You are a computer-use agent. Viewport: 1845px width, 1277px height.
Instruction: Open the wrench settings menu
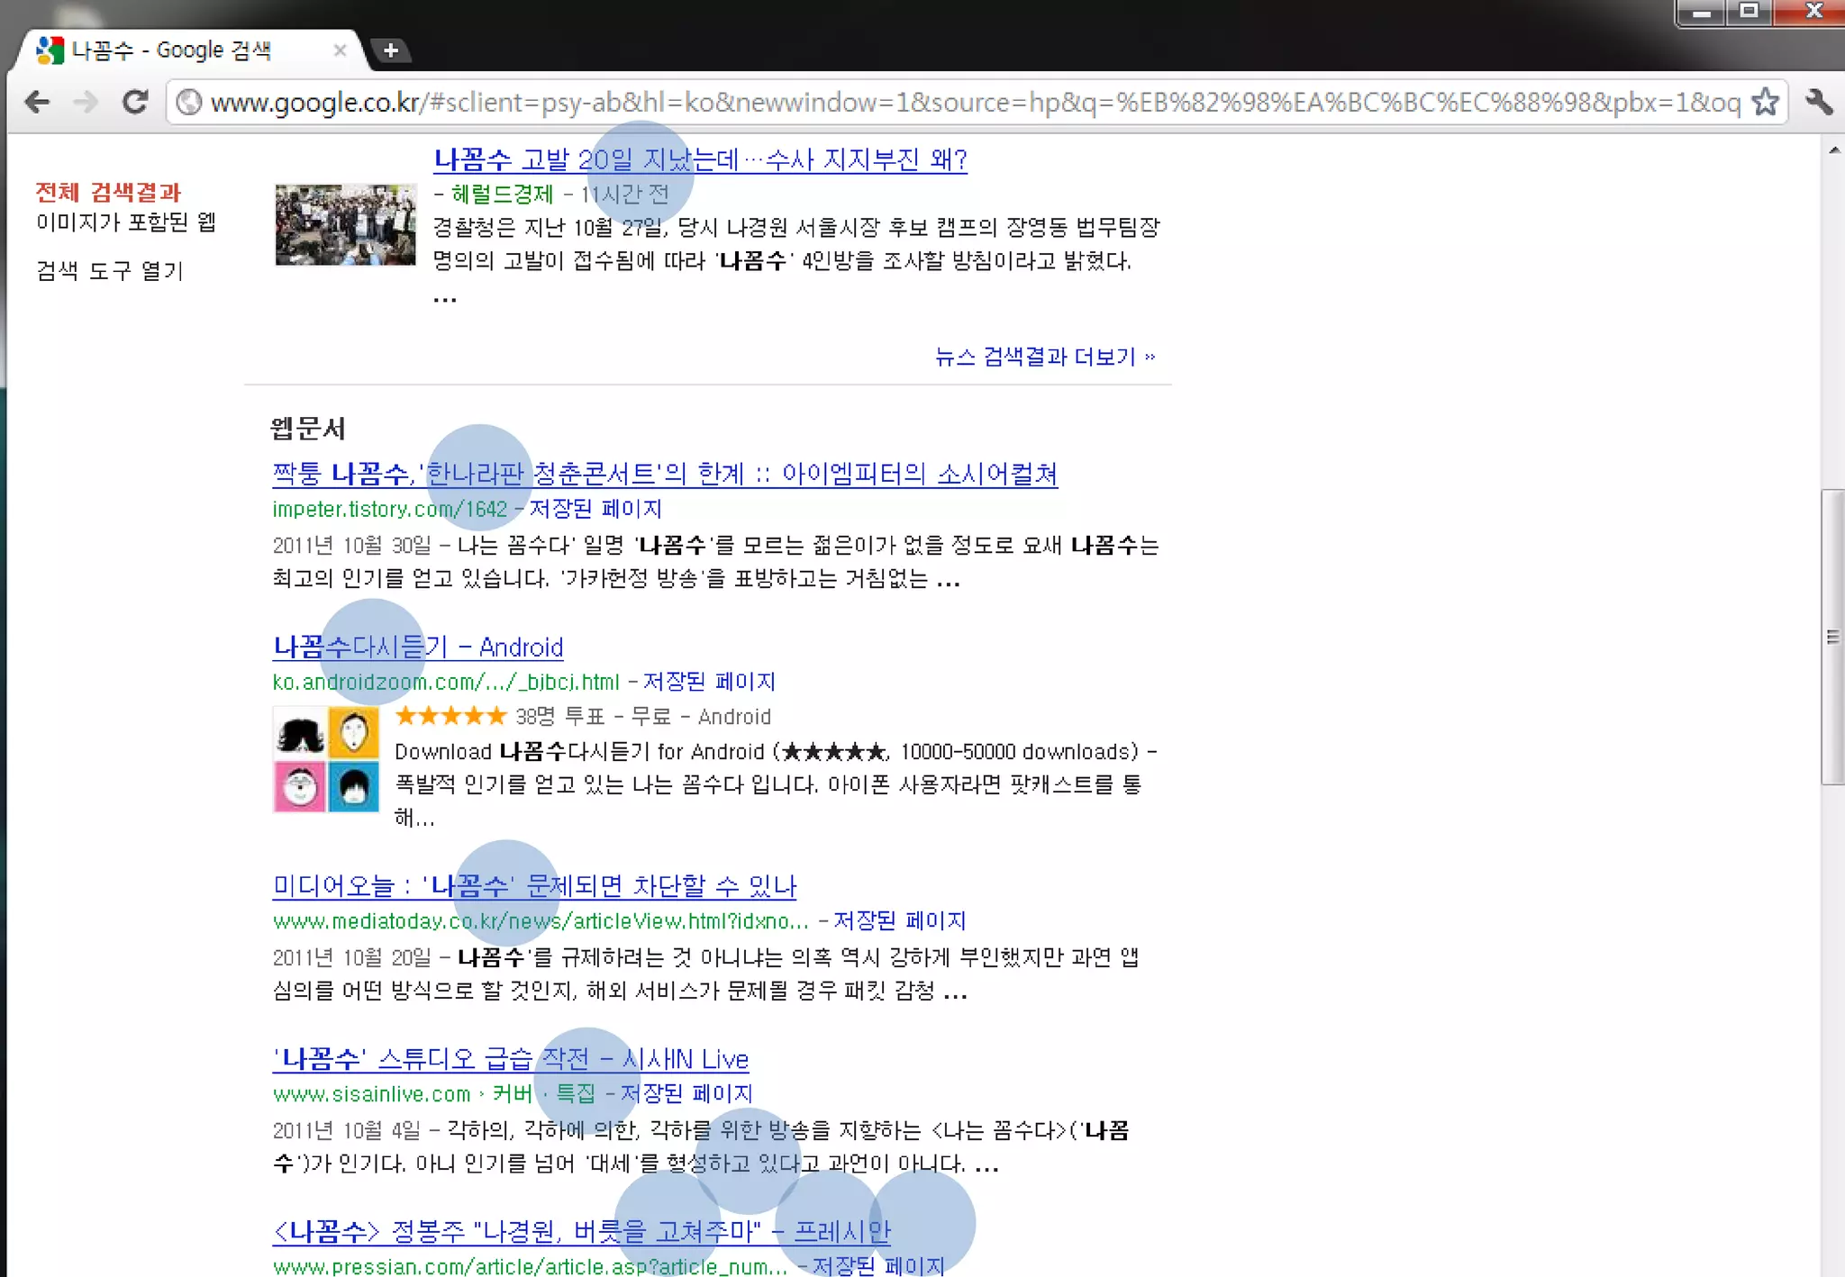tap(1818, 102)
